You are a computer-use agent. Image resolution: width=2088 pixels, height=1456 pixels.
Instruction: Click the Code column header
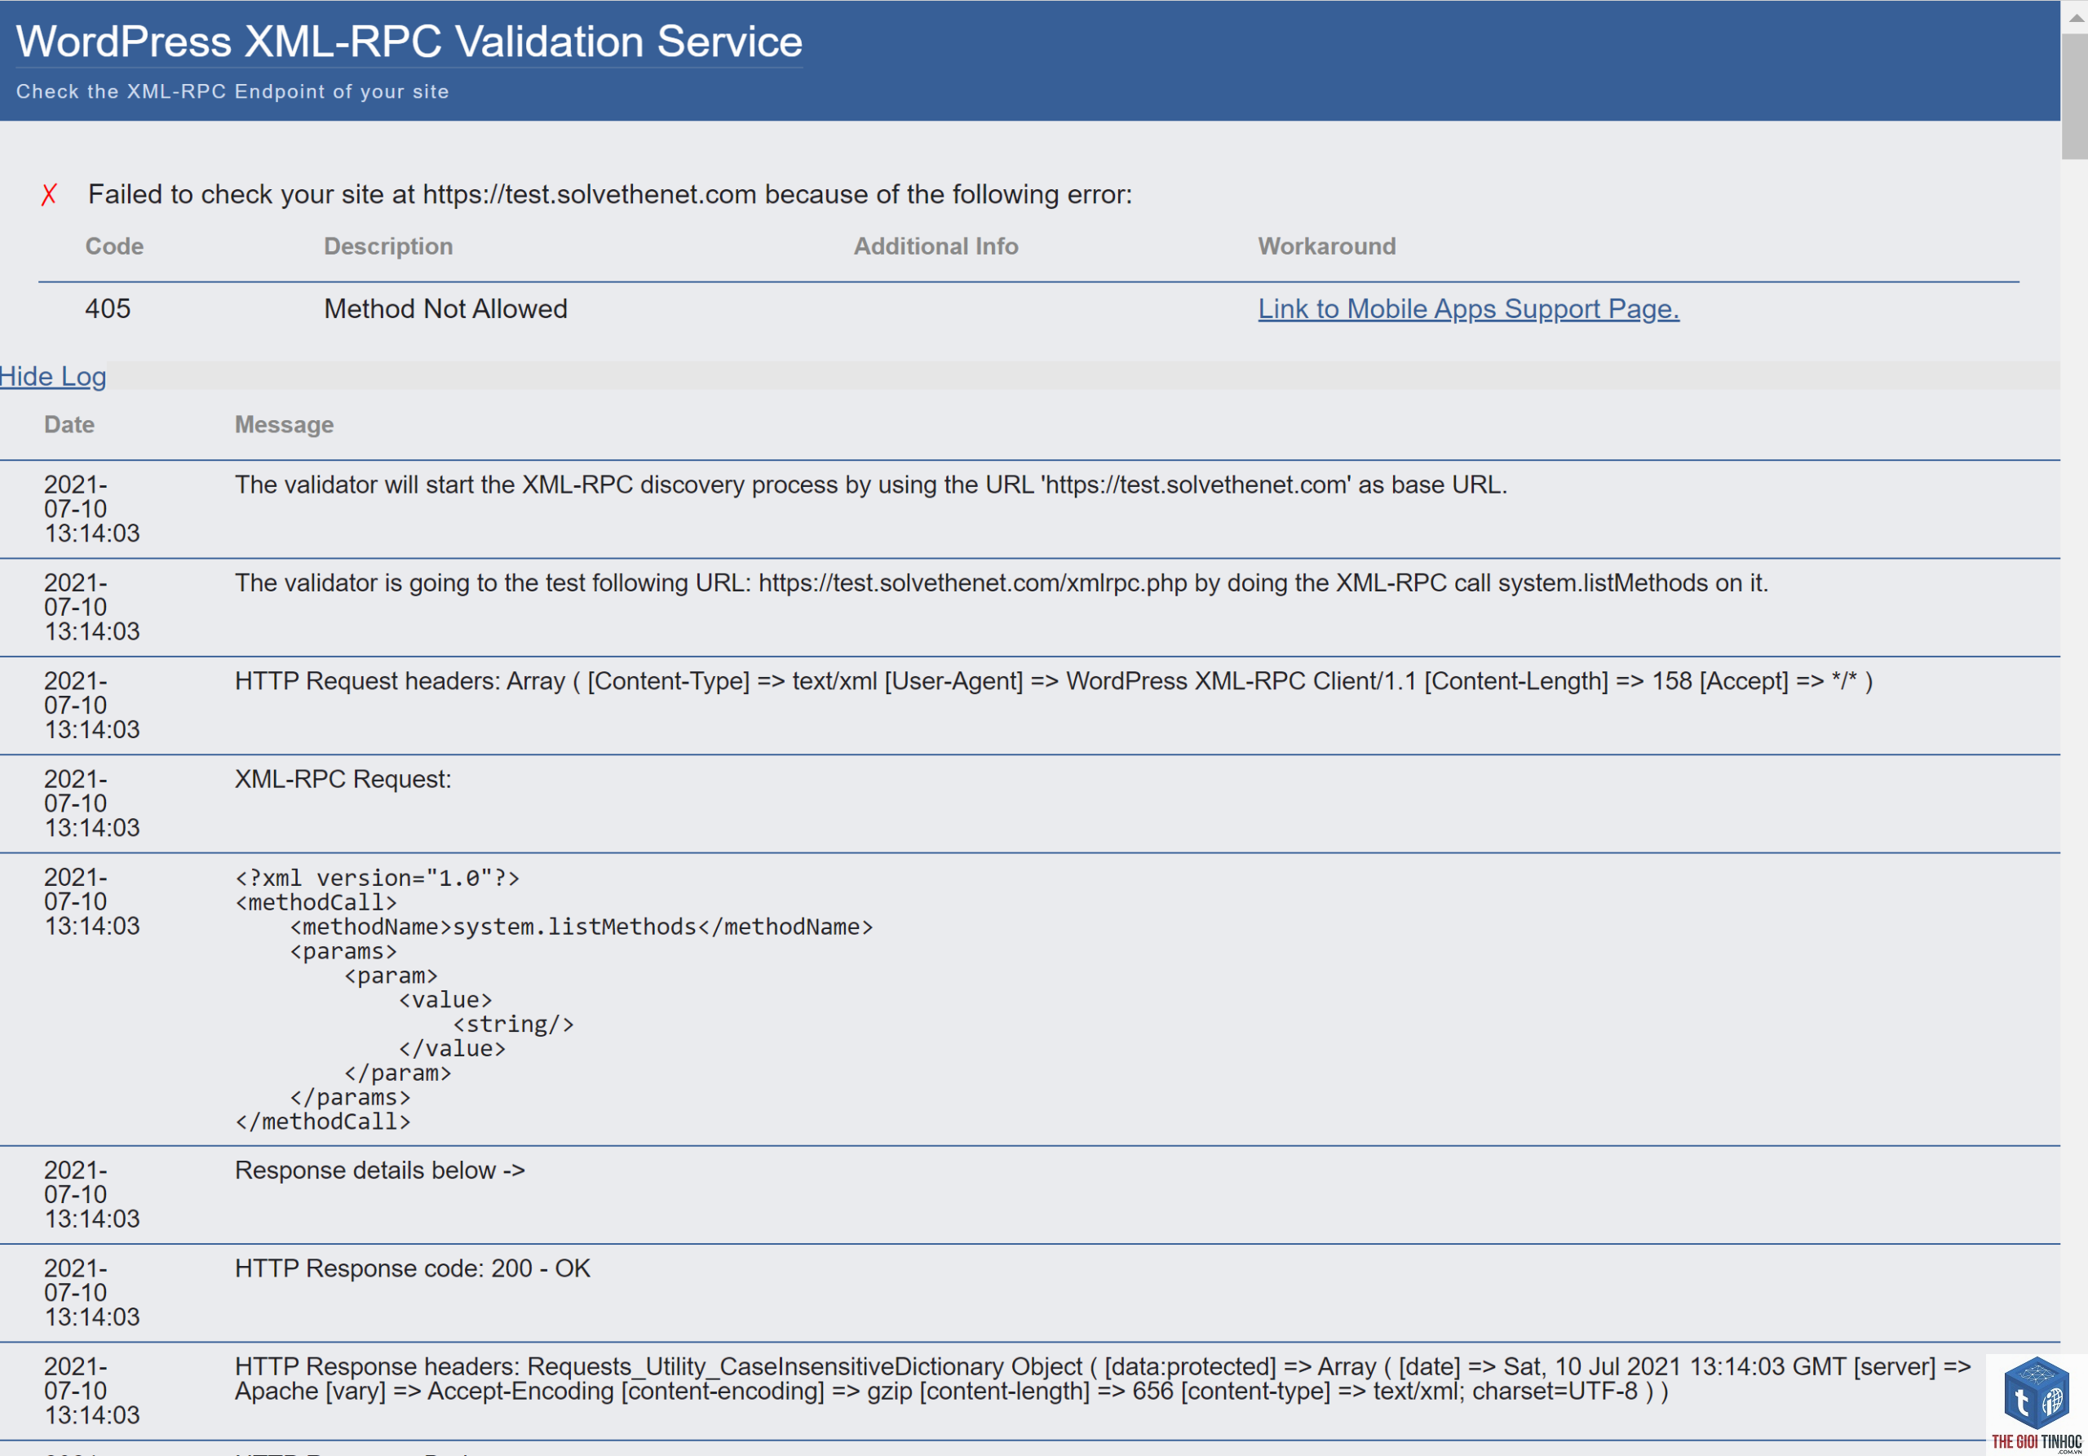[x=114, y=246]
